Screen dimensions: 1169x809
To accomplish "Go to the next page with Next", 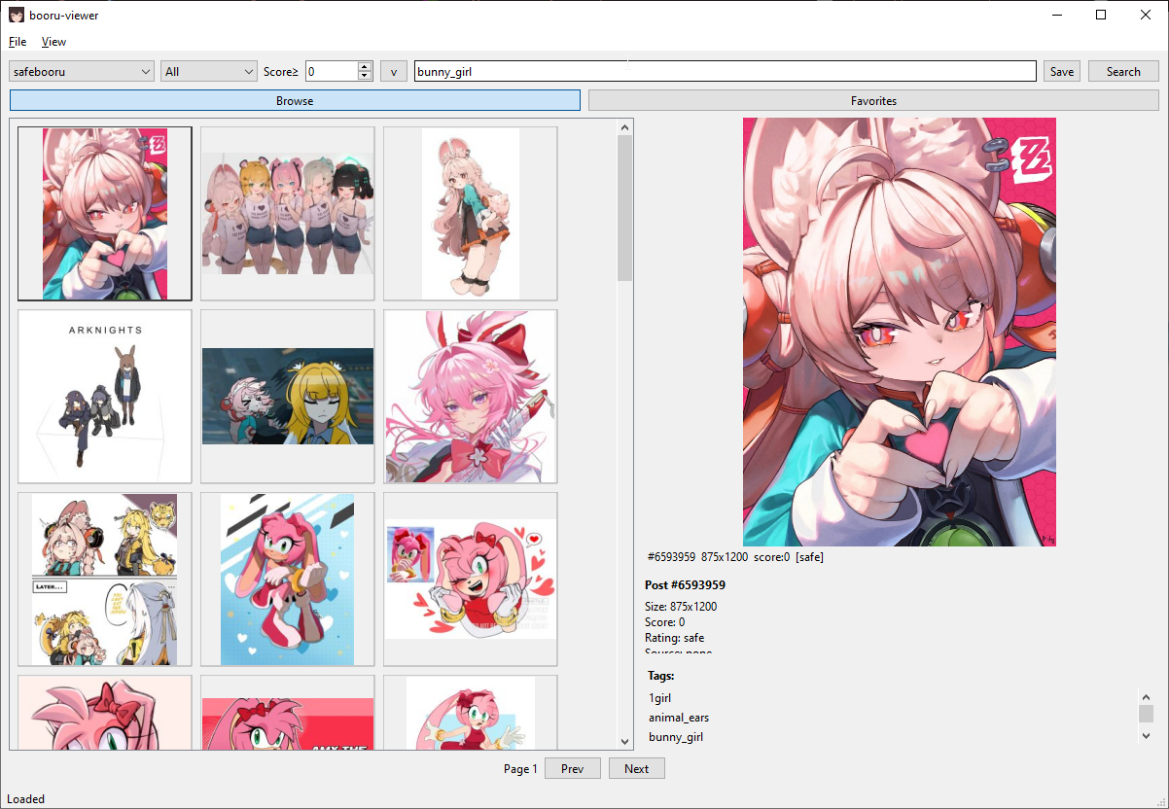I will [x=636, y=768].
